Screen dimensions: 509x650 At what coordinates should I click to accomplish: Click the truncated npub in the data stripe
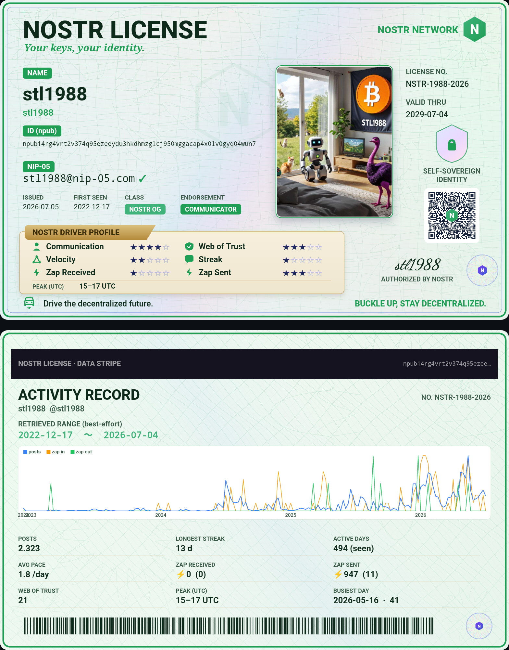(x=447, y=364)
